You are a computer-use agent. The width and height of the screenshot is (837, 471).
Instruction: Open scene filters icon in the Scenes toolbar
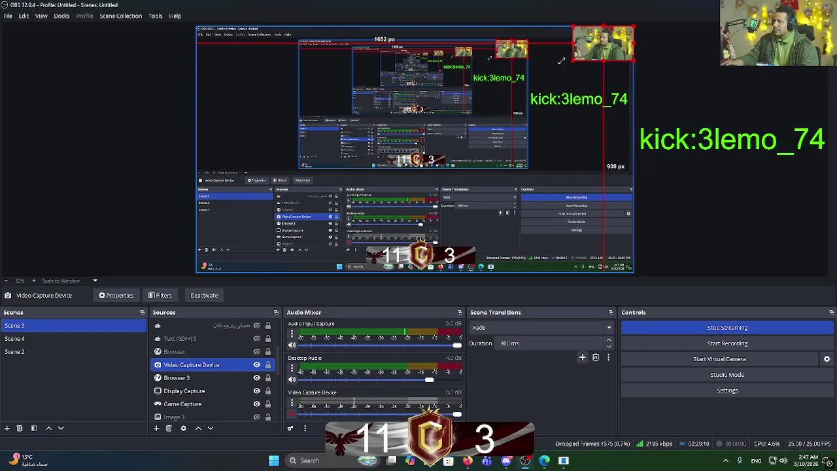[x=34, y=428]
